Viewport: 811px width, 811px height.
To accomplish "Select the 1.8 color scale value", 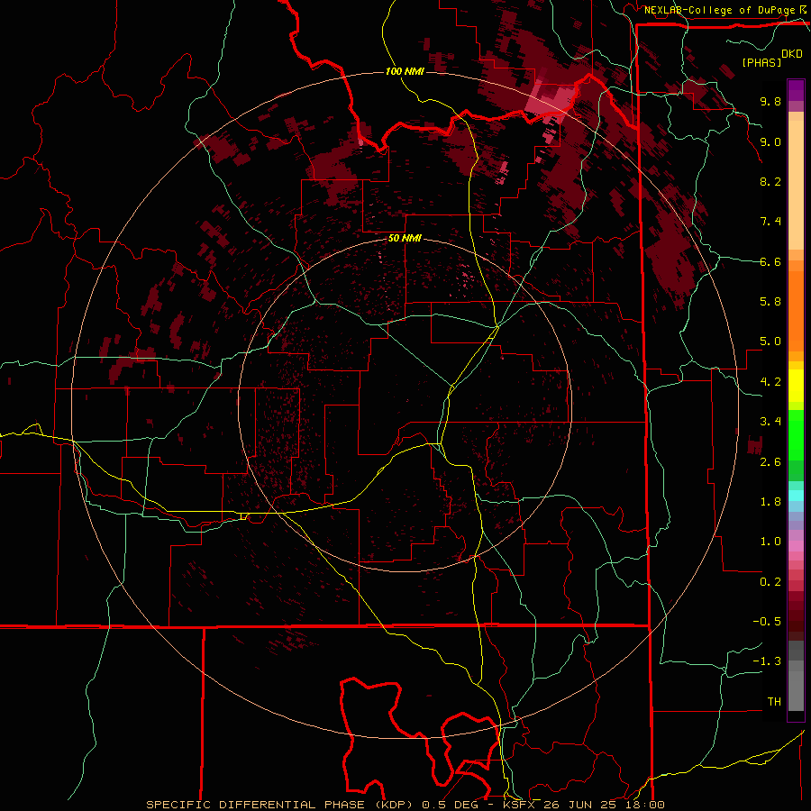I will [770, 502].
